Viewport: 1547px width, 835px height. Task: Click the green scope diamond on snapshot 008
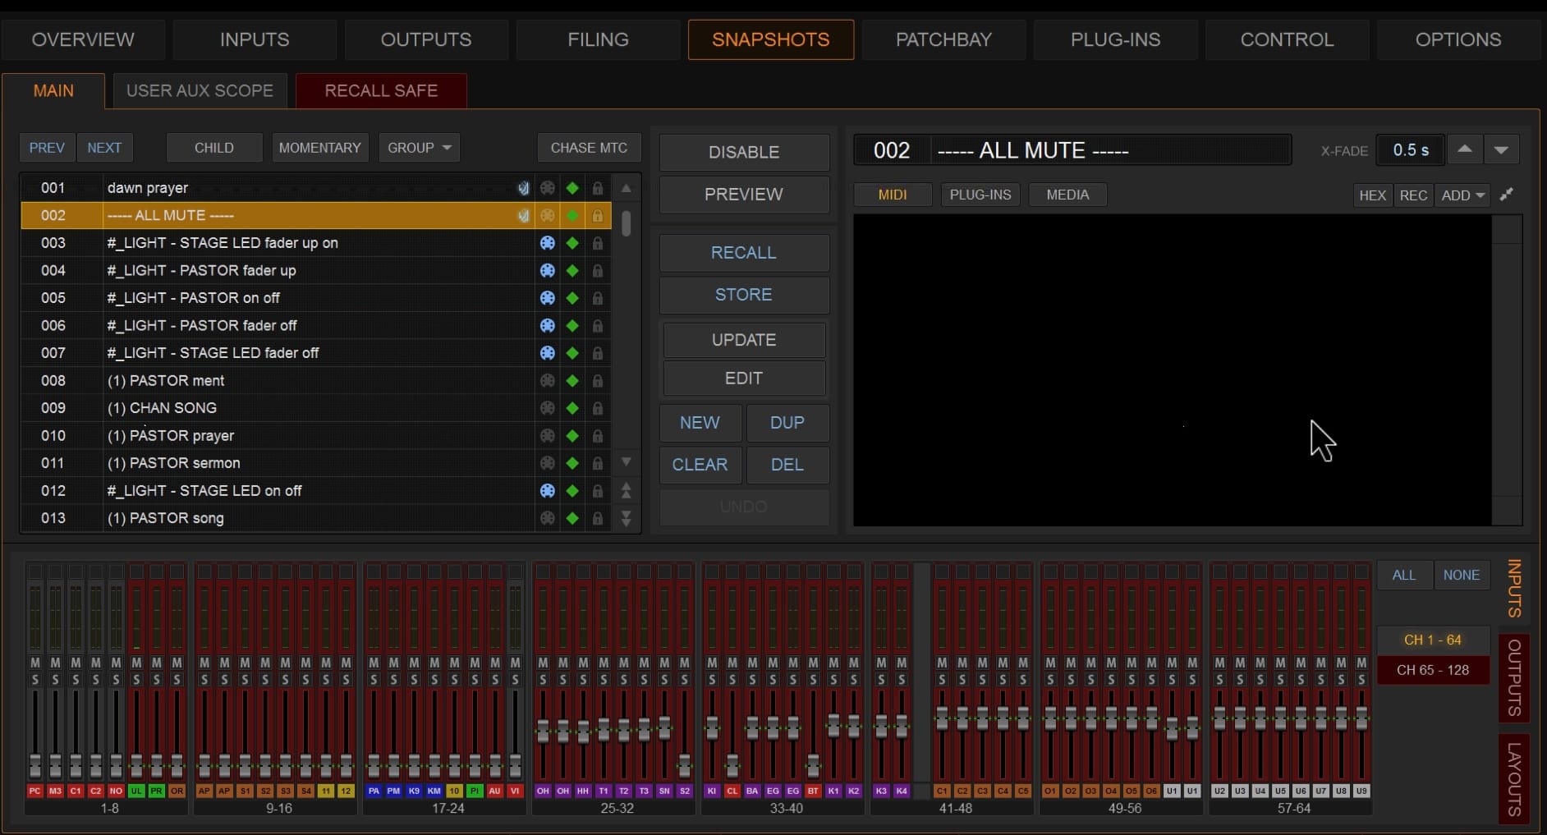point(572,381)
